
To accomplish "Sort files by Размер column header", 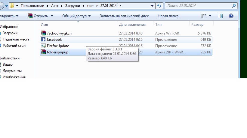I will coord(197,25).
